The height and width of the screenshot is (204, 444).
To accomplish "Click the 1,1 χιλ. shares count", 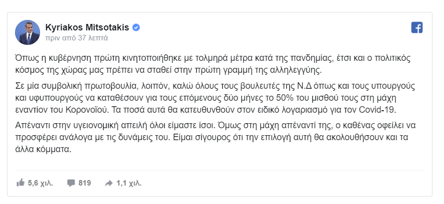I will click(127, 183).
